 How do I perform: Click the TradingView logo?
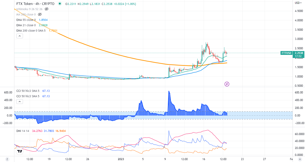(19, 152)
